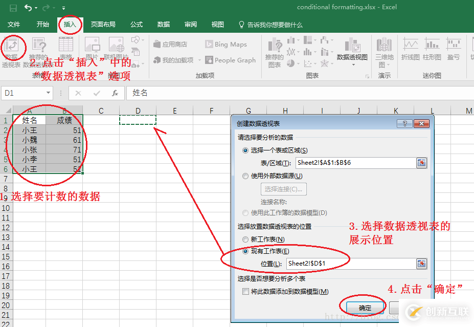Screen dimensions: 474x327
Task: Insert a waterfall or stock chart
Action: pos(326,40)
